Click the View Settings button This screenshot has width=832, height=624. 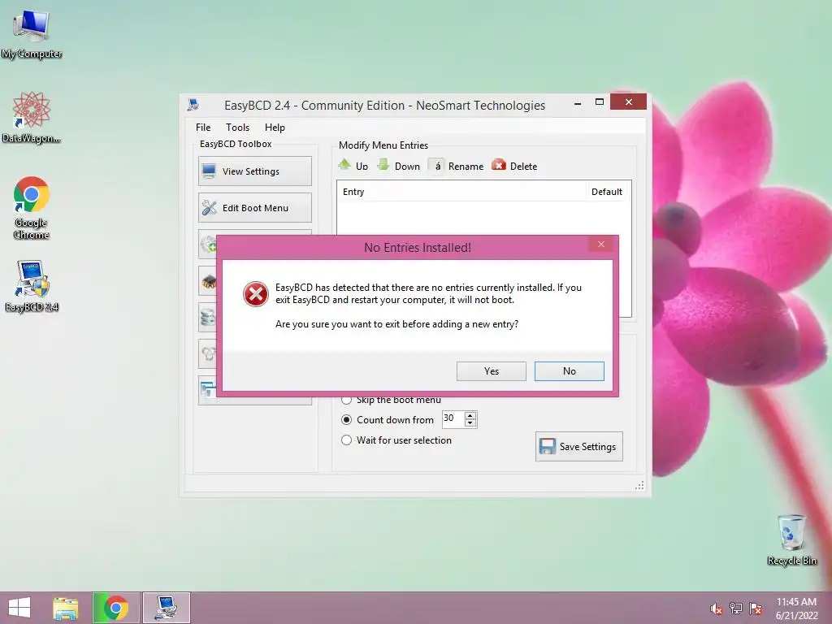pyautogui.click(x=254, y=171)
